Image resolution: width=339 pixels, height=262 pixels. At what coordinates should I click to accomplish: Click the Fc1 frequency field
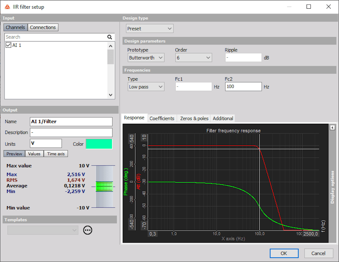(193, 87)
